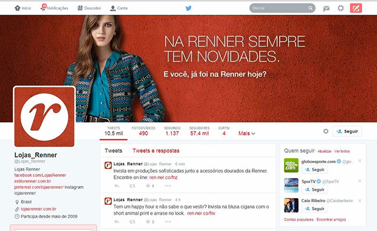Follow SporTV
This screenshot has width=377, height=231.
pos(314,190)
